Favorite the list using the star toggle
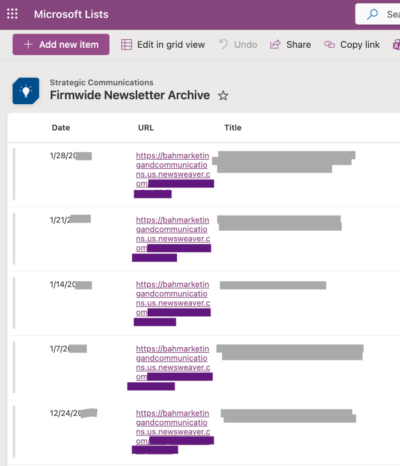The image size is (400, 466). (x=223, y=96)
